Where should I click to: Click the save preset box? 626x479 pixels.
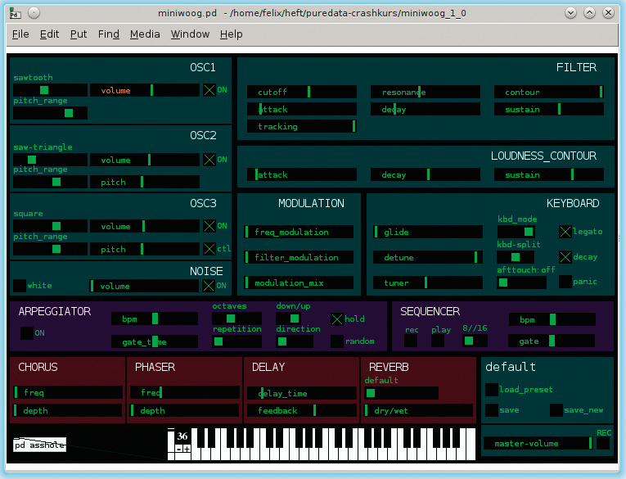coord(491,410)
